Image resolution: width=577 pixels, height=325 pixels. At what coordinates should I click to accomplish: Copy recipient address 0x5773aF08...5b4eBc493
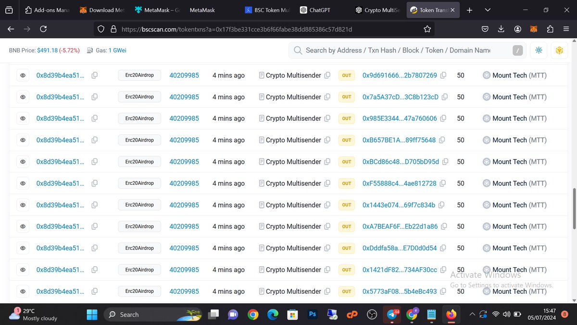tap(442, 291)
